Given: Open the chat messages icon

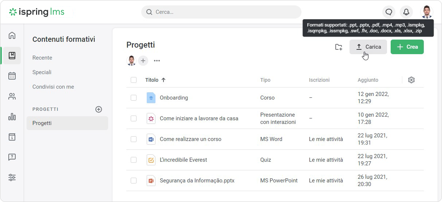Looking at the screenshot, I should pyautogui.click(x=389, y=12).
